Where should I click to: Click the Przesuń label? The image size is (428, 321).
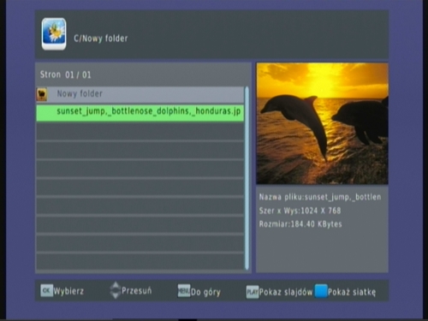tap(137, 291)
